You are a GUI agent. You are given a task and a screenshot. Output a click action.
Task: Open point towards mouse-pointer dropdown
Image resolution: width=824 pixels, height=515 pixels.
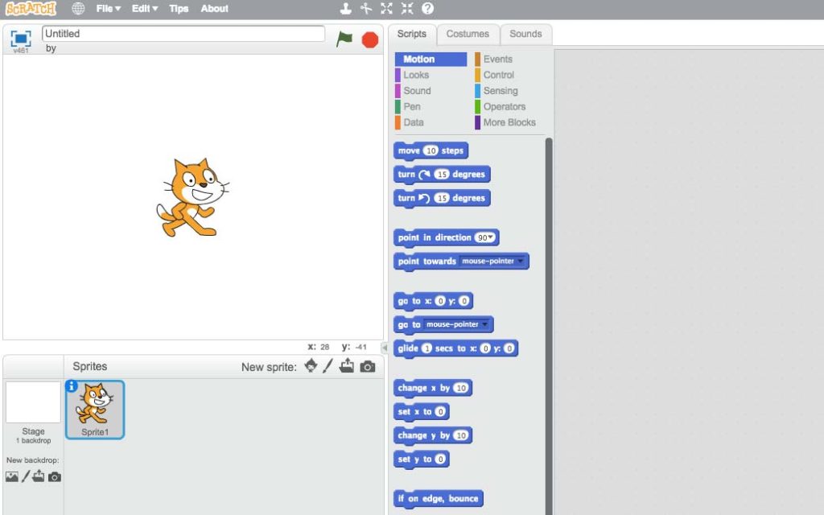click(521, 262)
